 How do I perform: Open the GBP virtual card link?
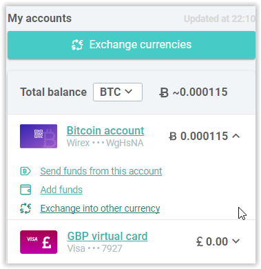(107, 236)
